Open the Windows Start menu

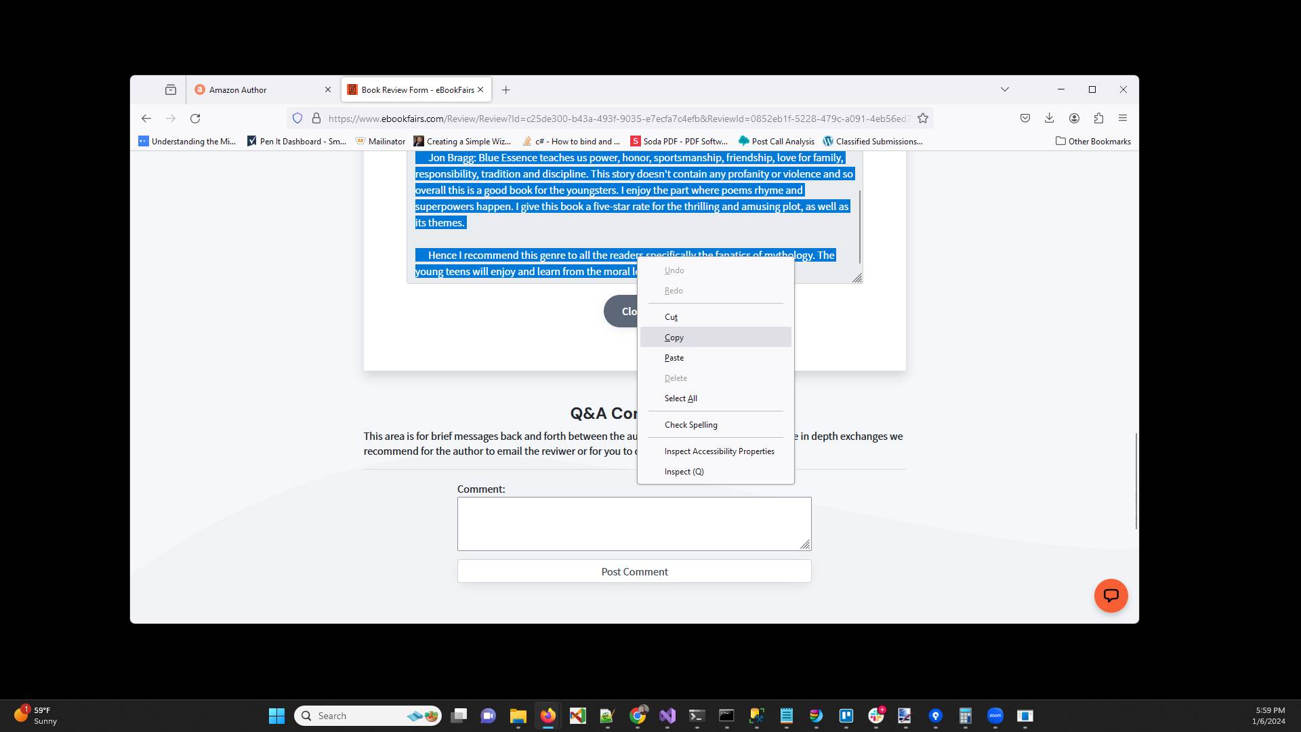pyautogui.click(x=277, y=716)
